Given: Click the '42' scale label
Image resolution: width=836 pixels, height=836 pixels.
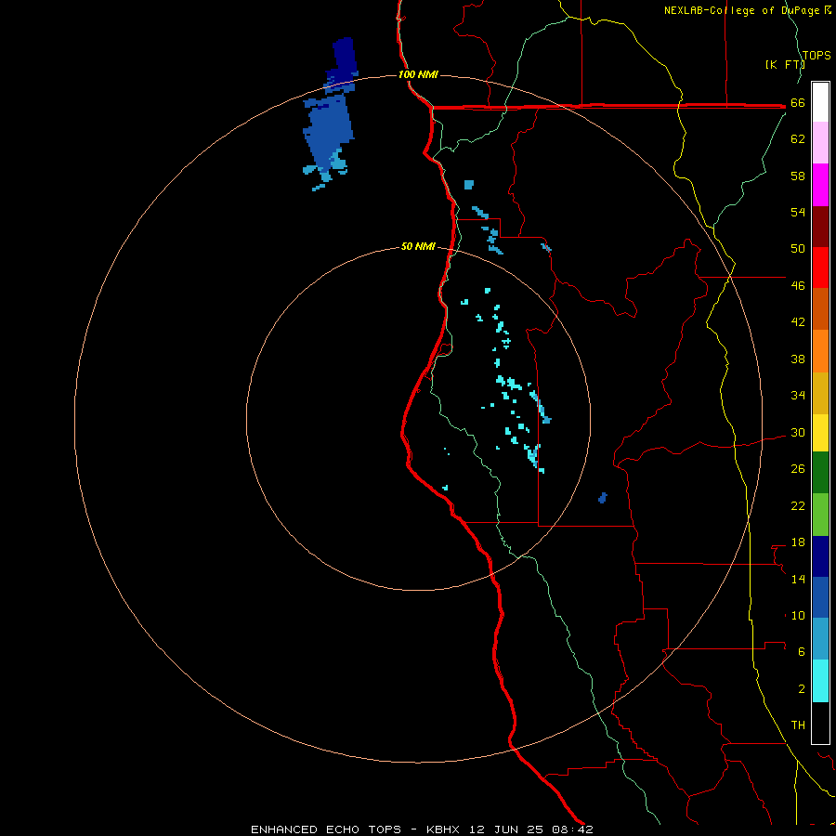Looking at the screenshot, I should tap(798, 322).
